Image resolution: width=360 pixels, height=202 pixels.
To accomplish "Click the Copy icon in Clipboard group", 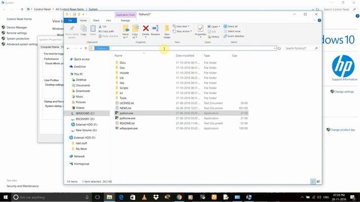I will tap(83, 29).
